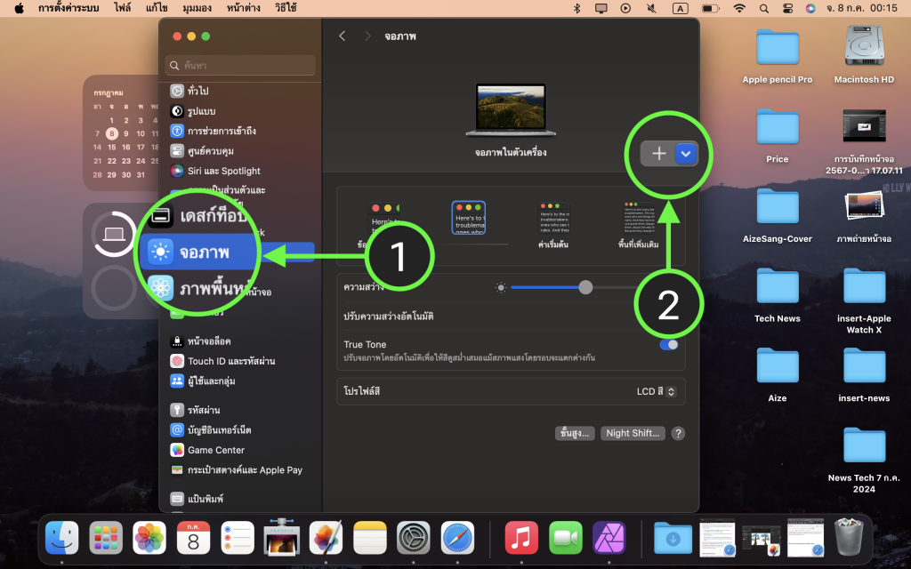Open Safari from the Dock
911x569 pixels.
(457, 538)
